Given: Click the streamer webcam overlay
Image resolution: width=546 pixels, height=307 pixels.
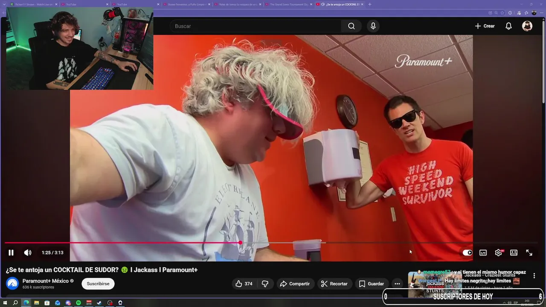Looking at the screenshot, I should click(80, 48).
